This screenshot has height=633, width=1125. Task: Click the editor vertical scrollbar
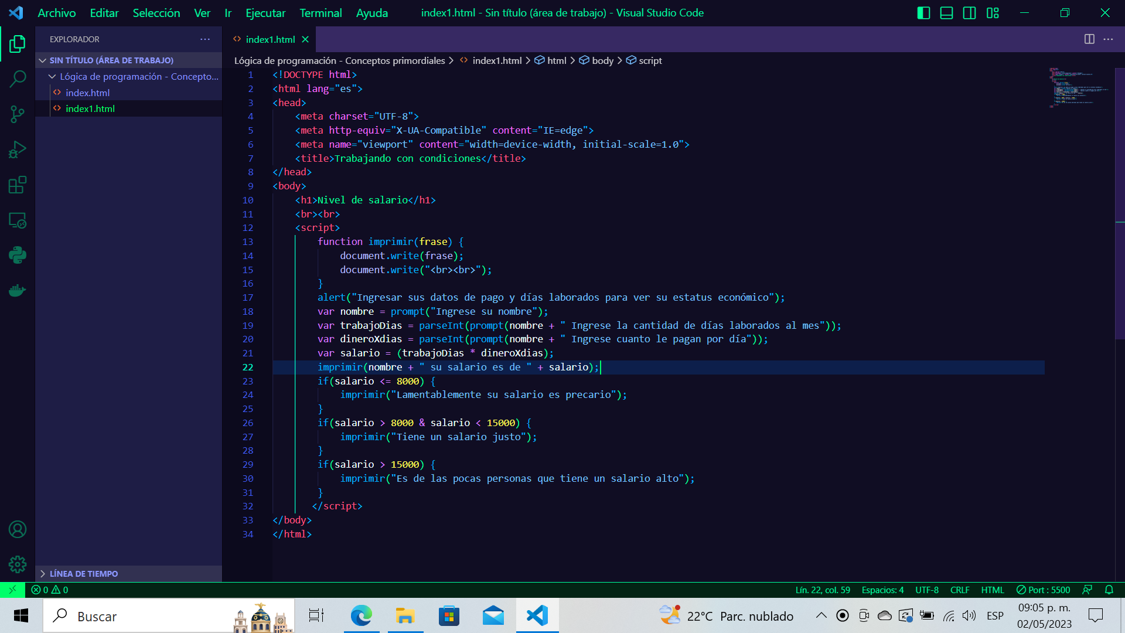(x=1120, y=203)
